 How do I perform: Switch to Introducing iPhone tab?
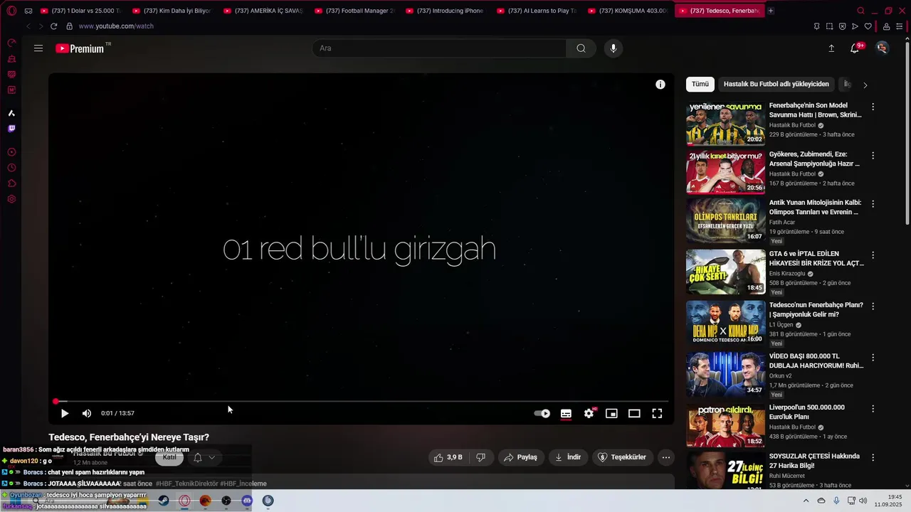pos(446,11)
